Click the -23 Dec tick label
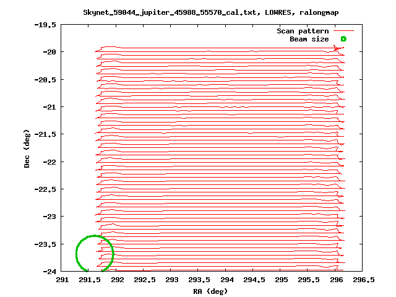 [49, 217]
